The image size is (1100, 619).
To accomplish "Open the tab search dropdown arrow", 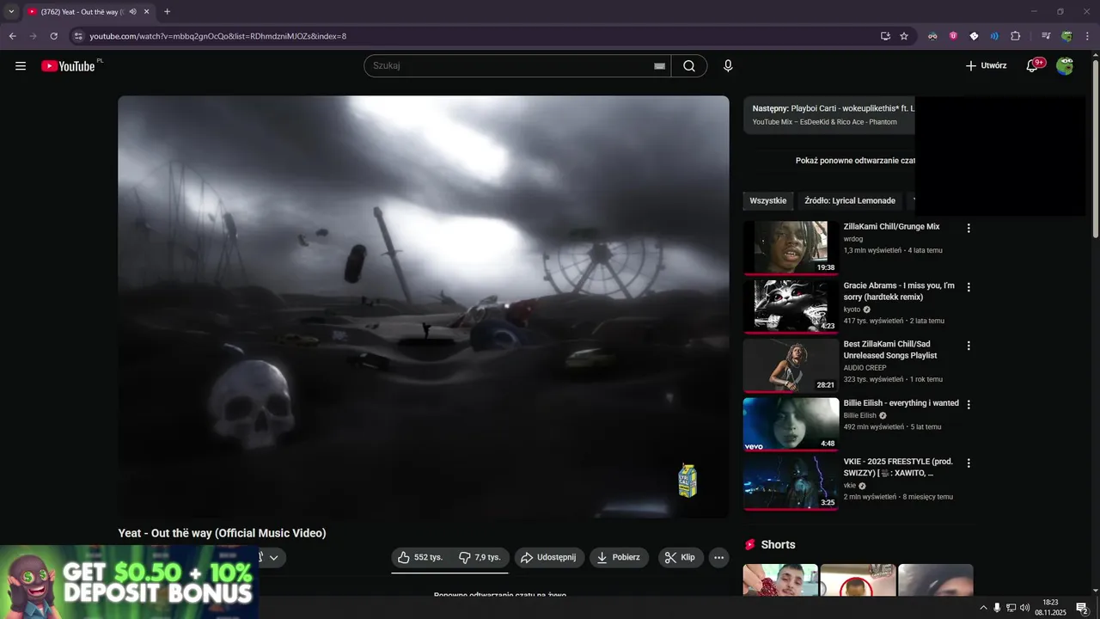I will click(x=11, y=12).
